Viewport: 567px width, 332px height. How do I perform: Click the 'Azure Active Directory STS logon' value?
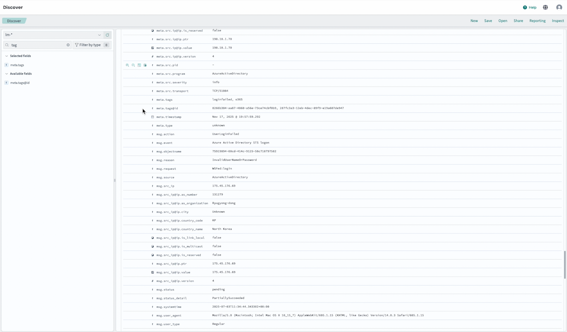click(241, 142)
